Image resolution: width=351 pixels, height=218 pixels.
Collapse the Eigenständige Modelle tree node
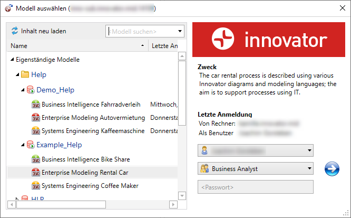coord(12,60)
